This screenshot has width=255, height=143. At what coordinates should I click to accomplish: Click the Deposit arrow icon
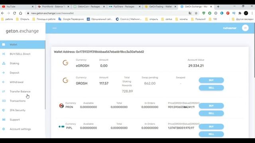pyautogui.click(x=4, y=73)
